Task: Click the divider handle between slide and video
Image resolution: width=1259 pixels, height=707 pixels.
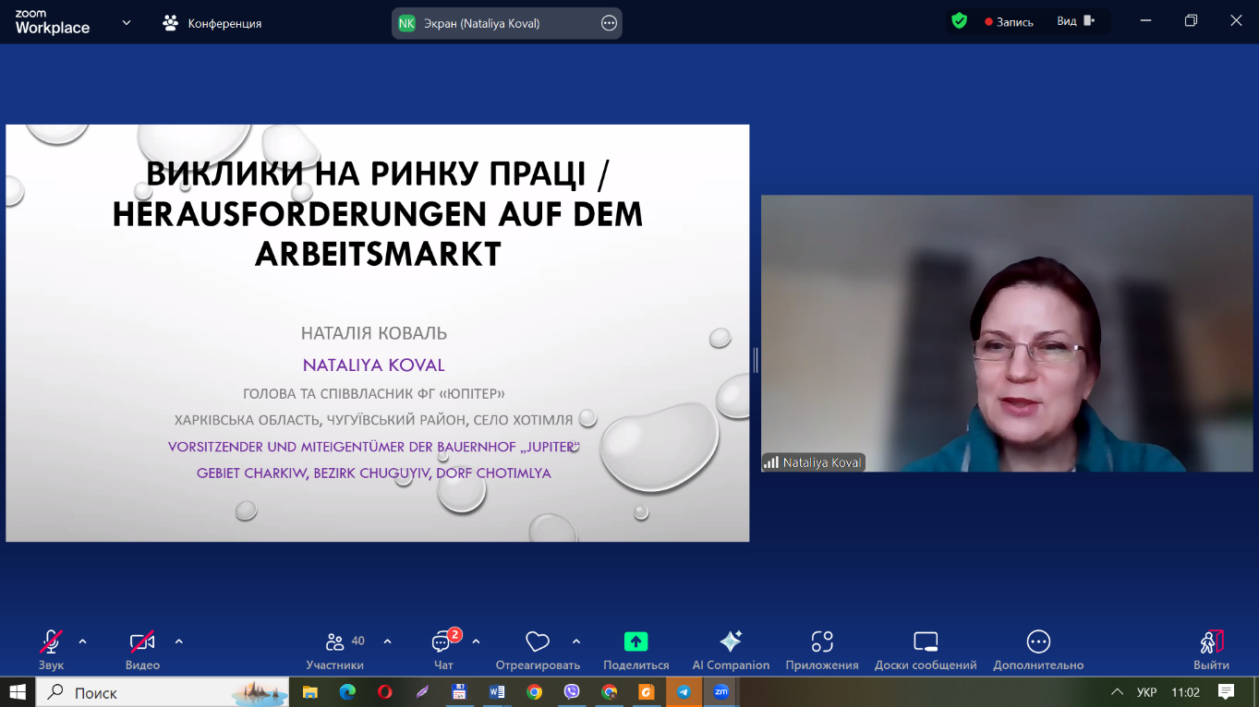Action: click(756, 360)
